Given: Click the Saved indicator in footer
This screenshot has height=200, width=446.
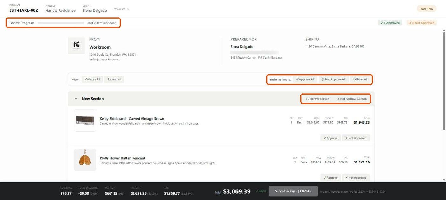Looking at the screenshot, I should (x=261, y=191).
